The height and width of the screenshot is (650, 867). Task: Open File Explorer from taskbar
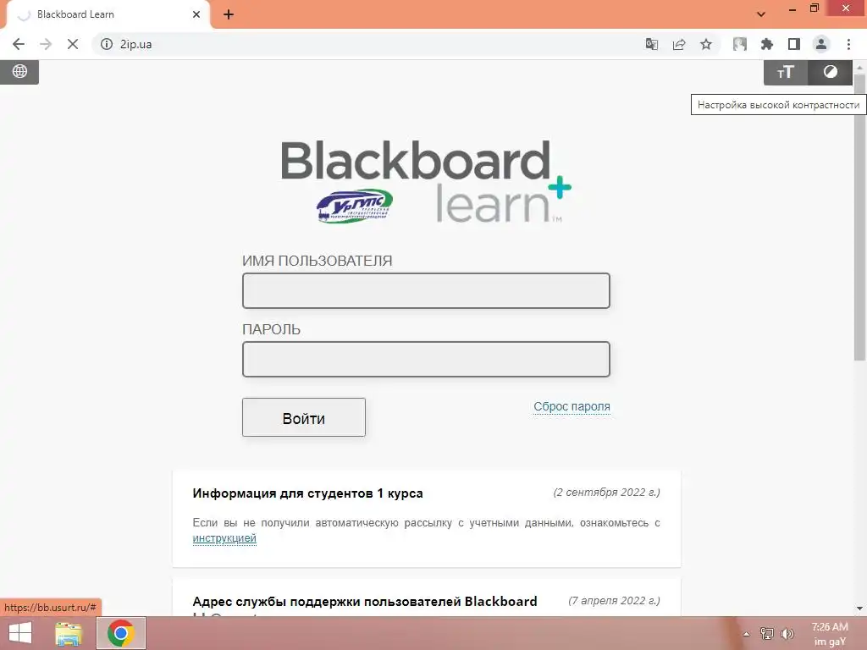pos(69,633)
